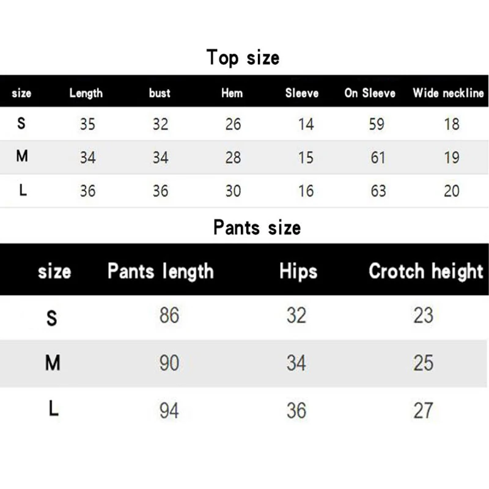
Task: Select the On Sleeve value 63
Action: tap(378, 191)
